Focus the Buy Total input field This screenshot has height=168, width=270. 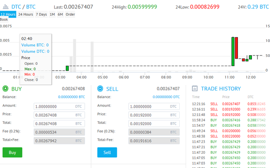pyautogui.click(x=59, y=123)
